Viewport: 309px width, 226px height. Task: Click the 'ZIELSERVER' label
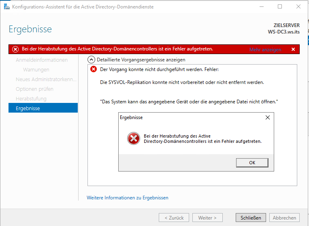287,25
